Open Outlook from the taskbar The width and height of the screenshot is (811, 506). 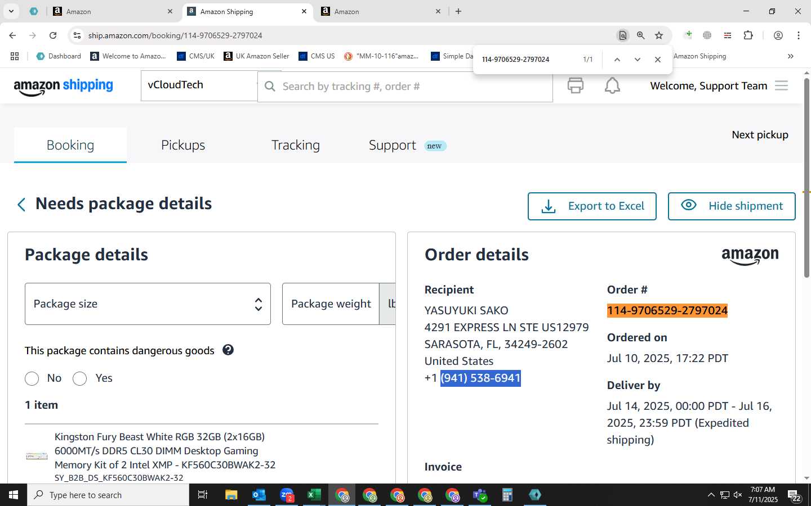pos(259,495)
